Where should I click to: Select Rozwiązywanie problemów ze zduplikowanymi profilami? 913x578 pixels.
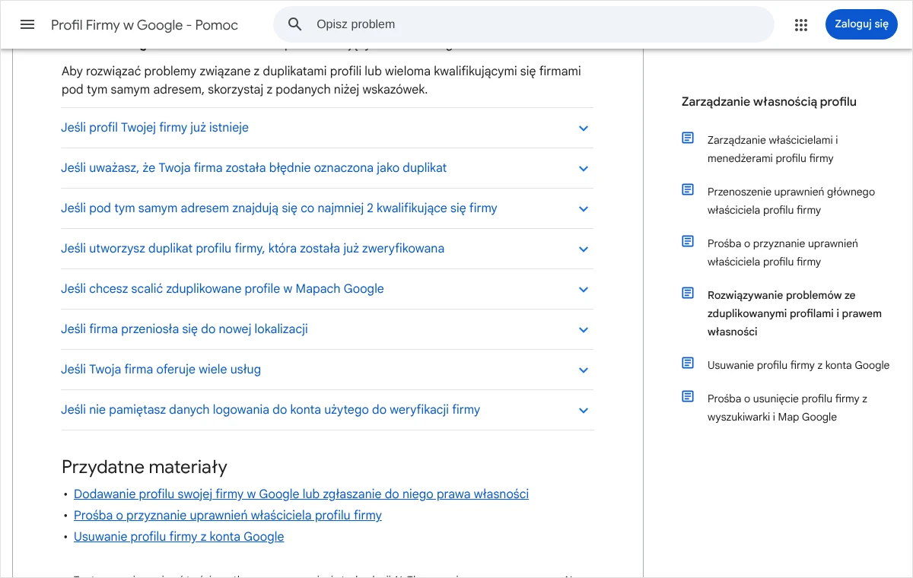(x=794, y=313)
